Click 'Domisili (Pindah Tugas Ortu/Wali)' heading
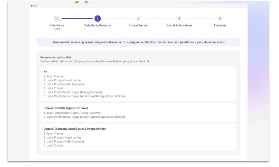279x167 pixels. tap(66, 108)
